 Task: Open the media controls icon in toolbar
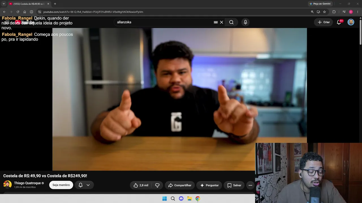click(x=344, y=12)
